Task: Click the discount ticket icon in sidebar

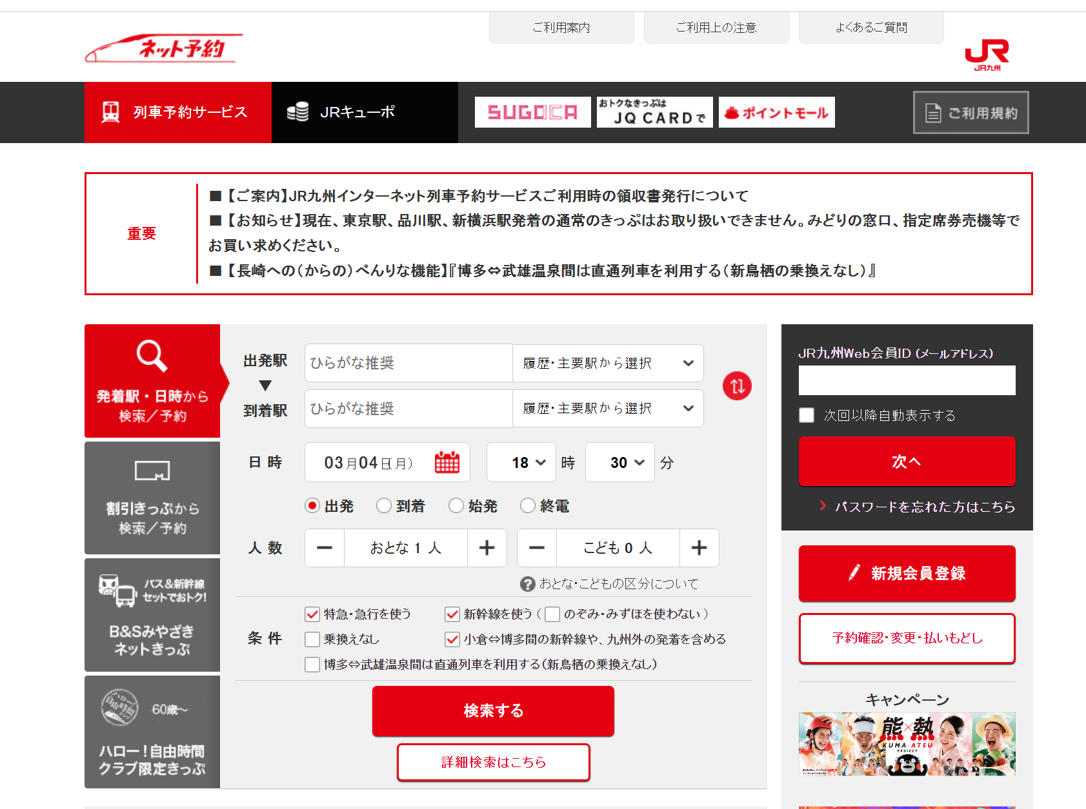Action: coord(152,470)
